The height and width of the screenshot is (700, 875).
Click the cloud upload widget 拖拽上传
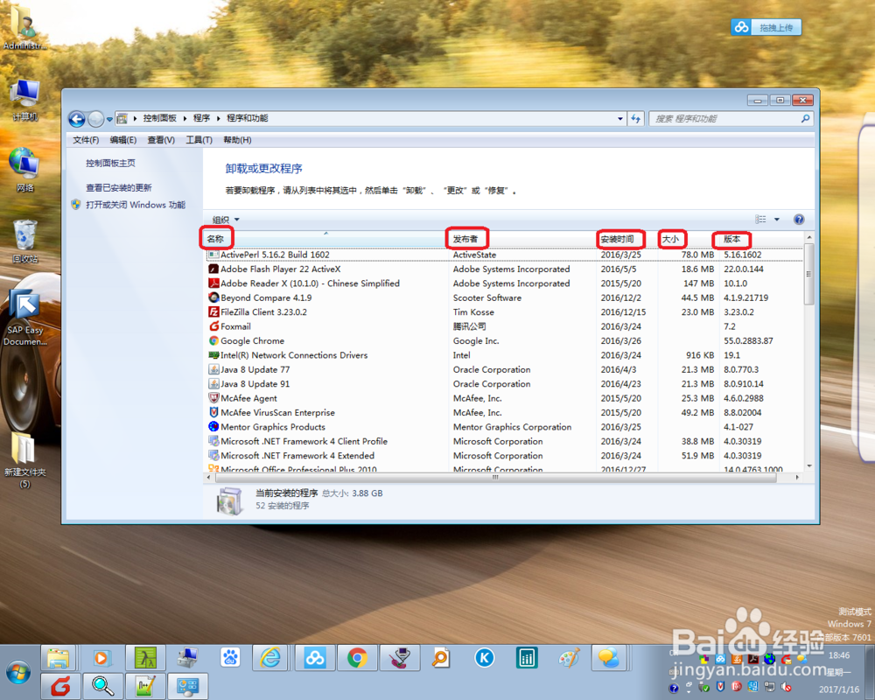point(766,27)
